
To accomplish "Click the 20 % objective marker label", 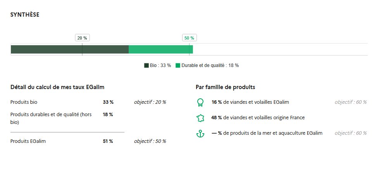I will tap(82, 38).
